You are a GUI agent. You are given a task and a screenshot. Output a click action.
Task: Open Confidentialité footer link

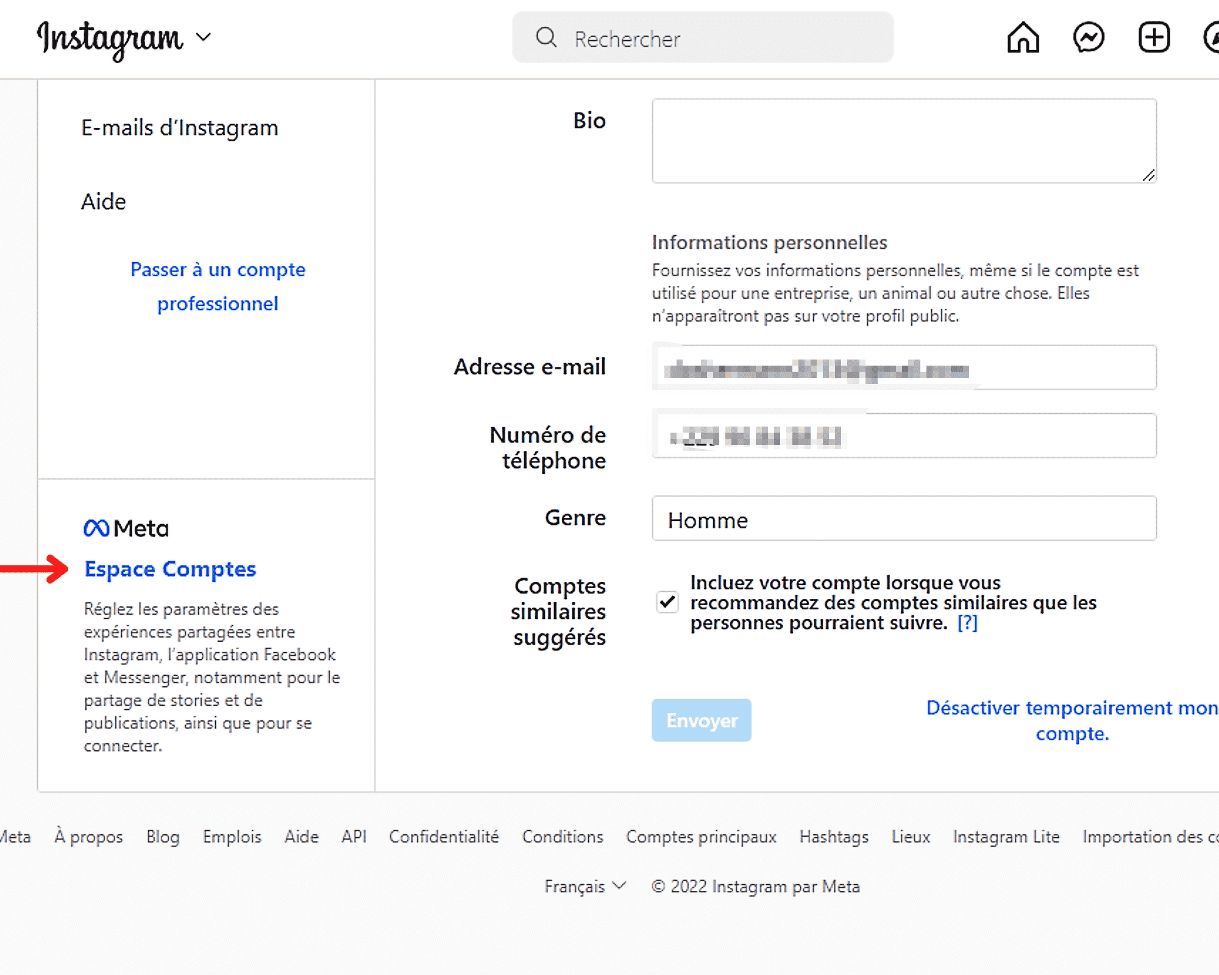[444, 837]
